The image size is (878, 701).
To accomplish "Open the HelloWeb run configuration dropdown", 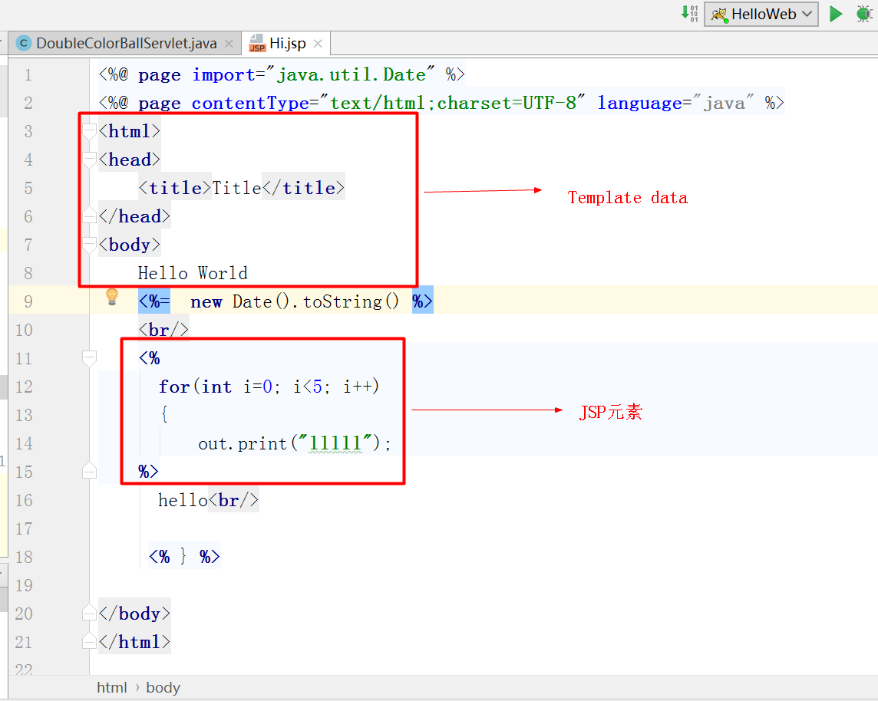I will (807, 14).
